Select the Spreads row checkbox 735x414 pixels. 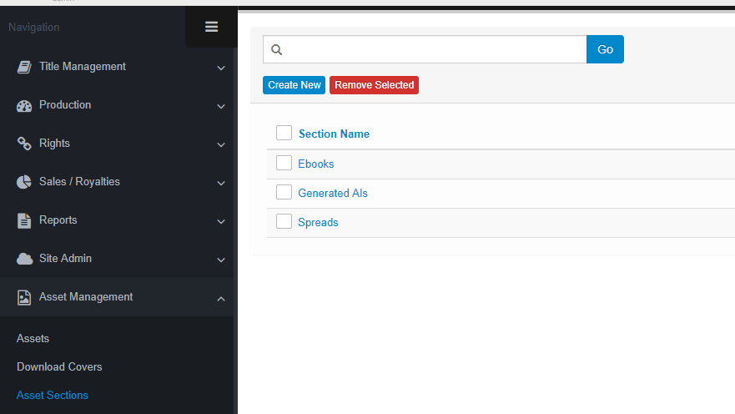[x=284, y=222]
